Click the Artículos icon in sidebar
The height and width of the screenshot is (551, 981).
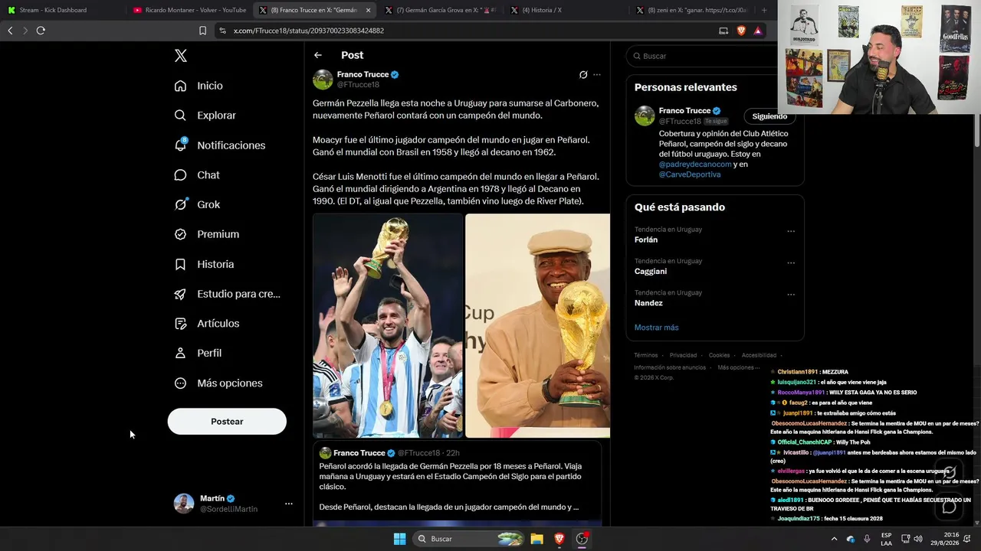(180, 324)
